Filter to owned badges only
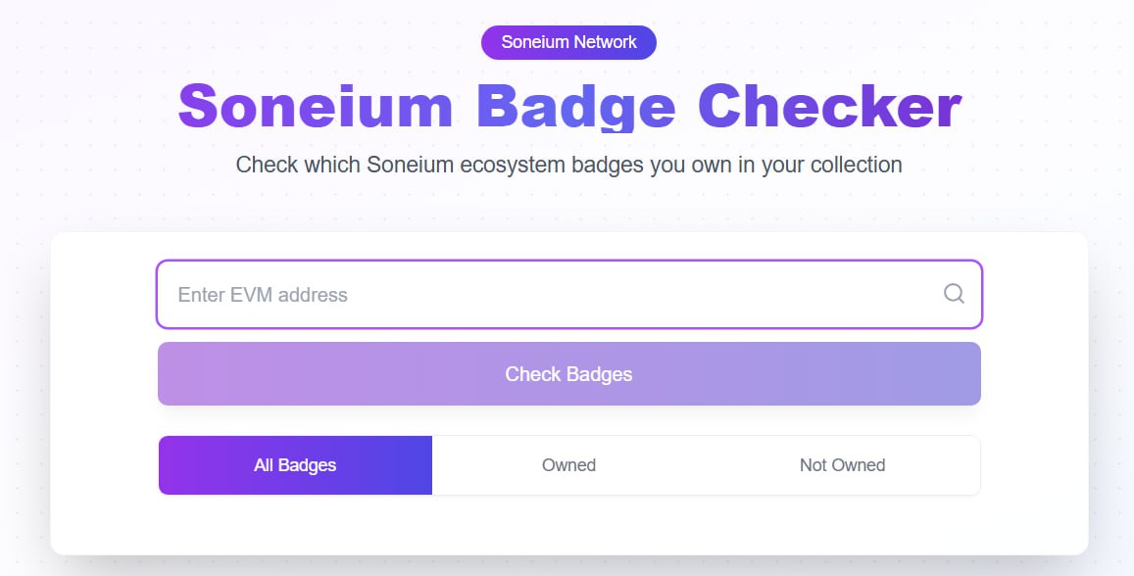Screen dimensions: 1134x576 coord(569,465)
